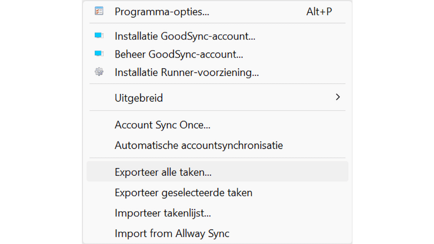
Task: Select Import from Allway Sync
Action: click(172, 233)
